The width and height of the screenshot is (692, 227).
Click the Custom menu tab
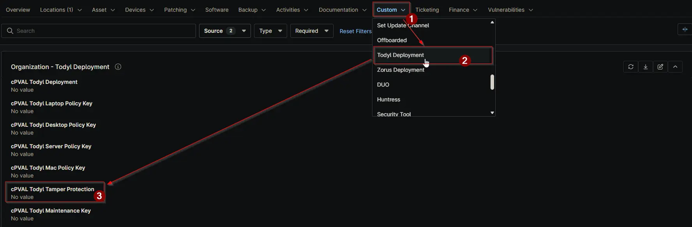(391, 10)
